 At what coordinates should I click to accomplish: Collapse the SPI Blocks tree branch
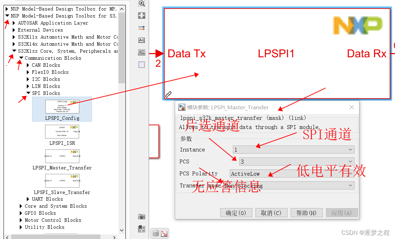tap(28, 93)
